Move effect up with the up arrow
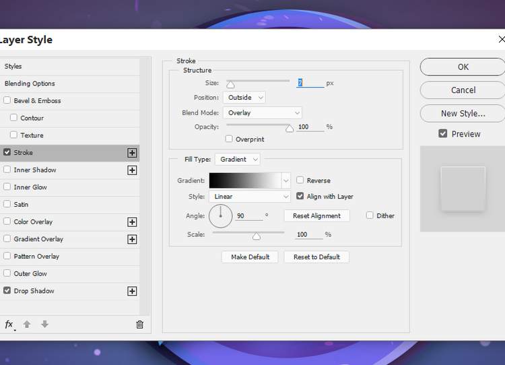The height and width of the screenshot is (365, 505). [x=27, y=325]
